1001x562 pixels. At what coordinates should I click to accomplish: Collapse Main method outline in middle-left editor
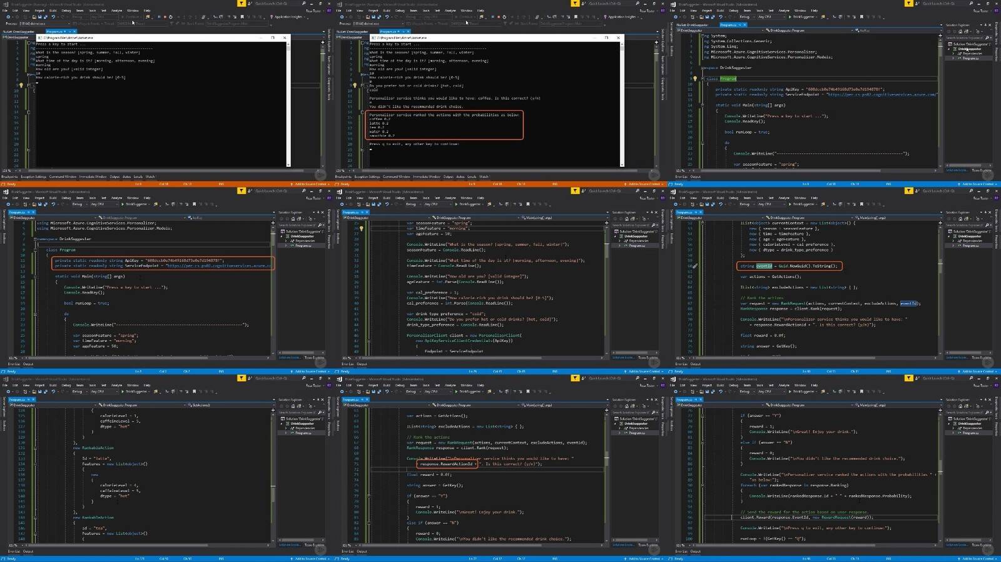[35, 276]
